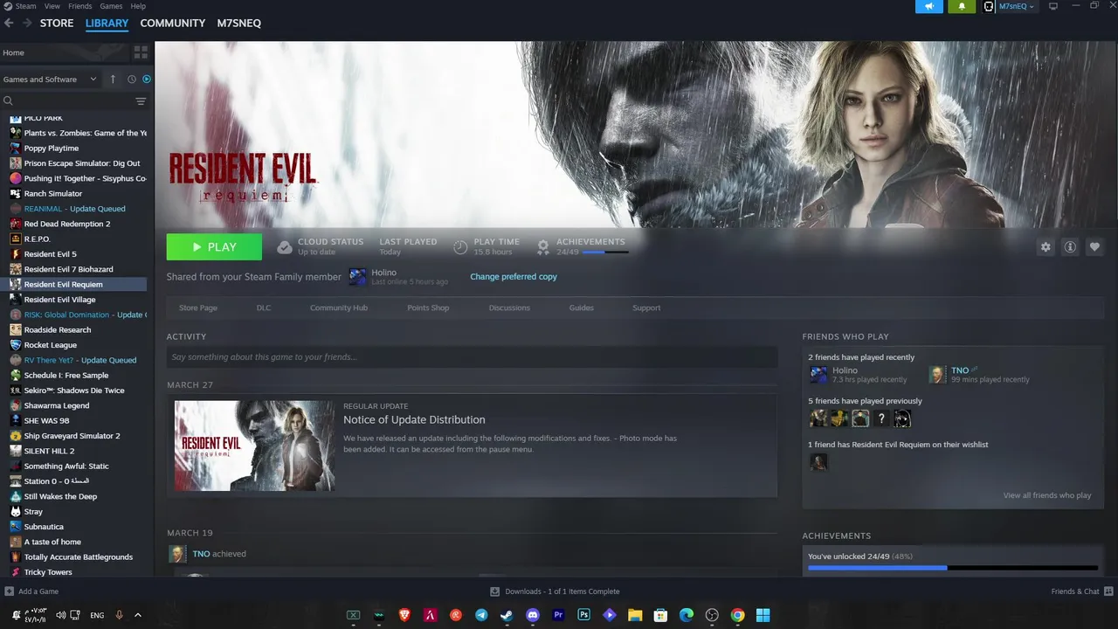Show game info icon
The width and height of the screenshot is (1118, 629).
coord(1070,247)
